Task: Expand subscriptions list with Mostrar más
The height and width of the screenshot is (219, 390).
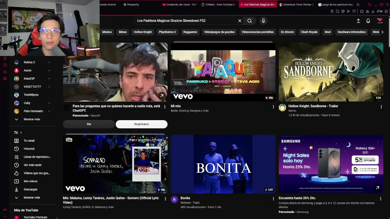Action: point(32,119)
